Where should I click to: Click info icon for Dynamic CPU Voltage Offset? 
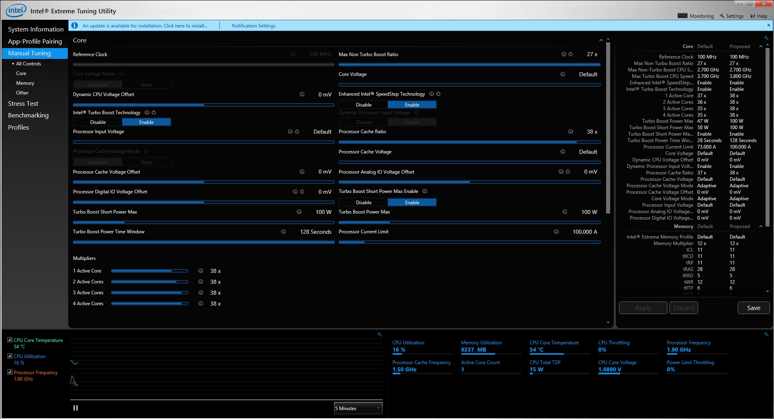point(302,94)
